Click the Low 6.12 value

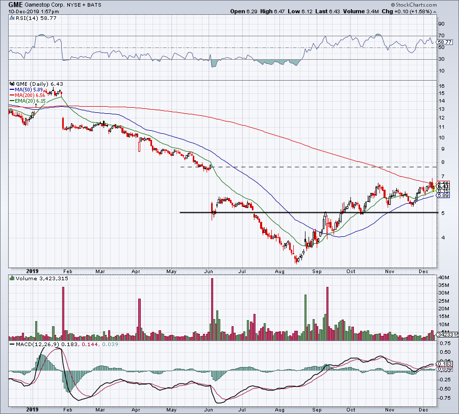[300, 11]
